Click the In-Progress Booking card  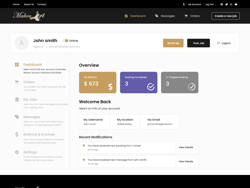[180, 82]
